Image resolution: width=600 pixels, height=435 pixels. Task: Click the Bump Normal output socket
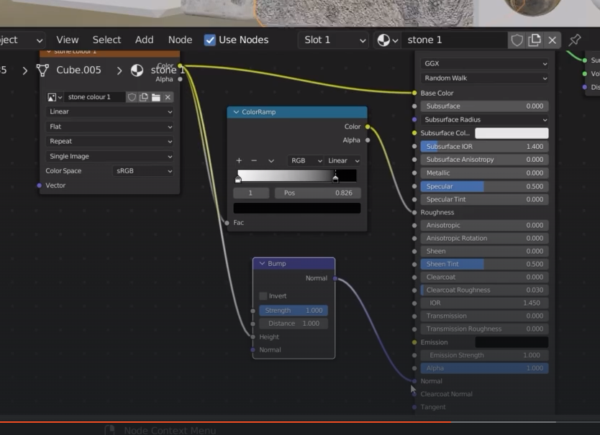click(335, 278)
